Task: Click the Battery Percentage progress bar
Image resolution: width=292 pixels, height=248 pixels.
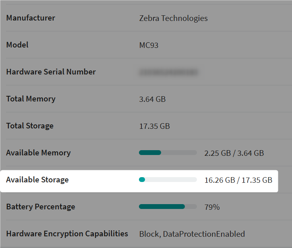Action: [168, 207]
